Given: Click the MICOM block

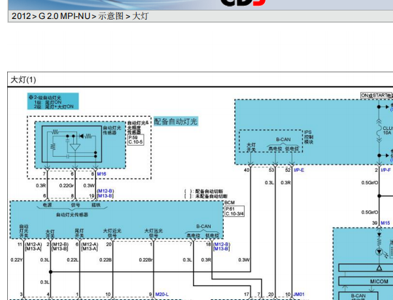Looking at the screenshot, I should [x=379, y=281].
